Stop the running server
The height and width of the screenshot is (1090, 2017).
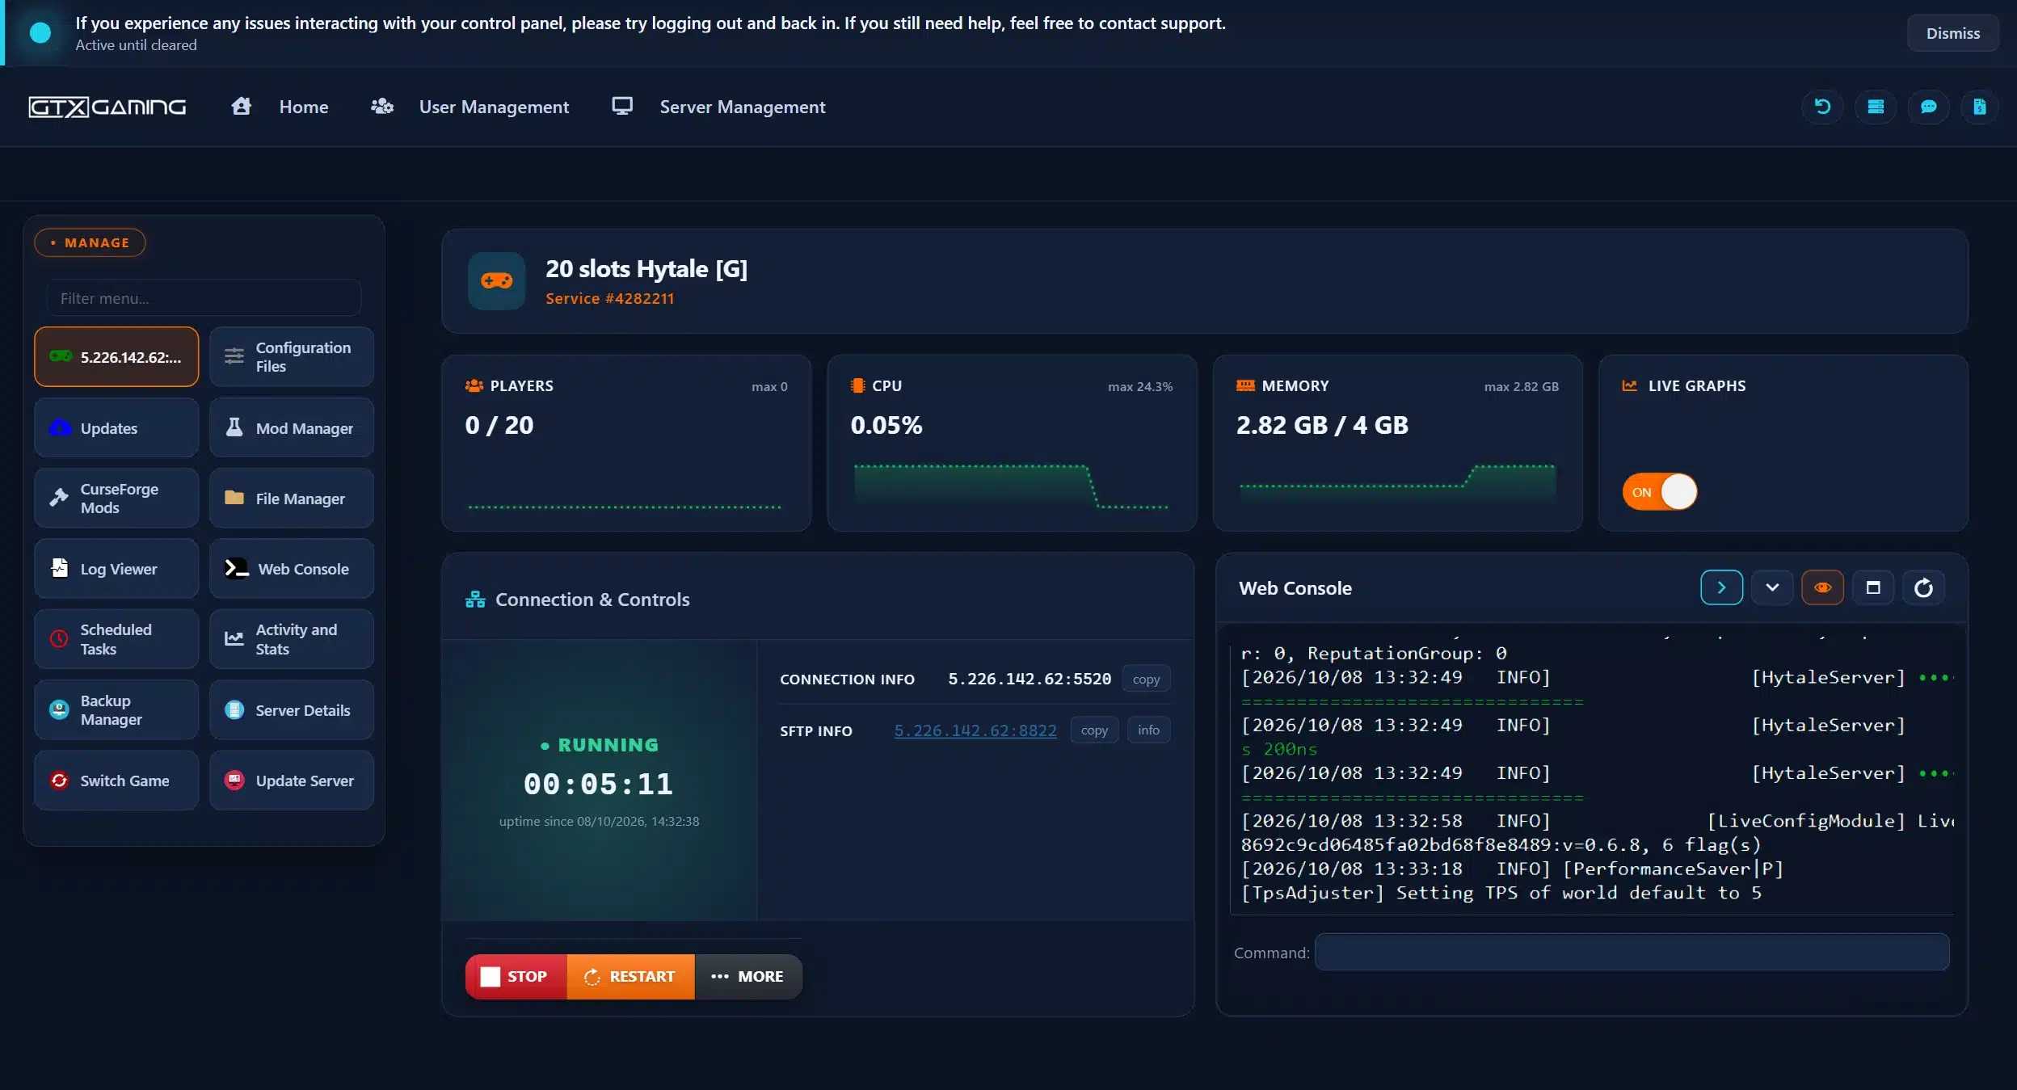pyautogui.click(x=516, y=976)
